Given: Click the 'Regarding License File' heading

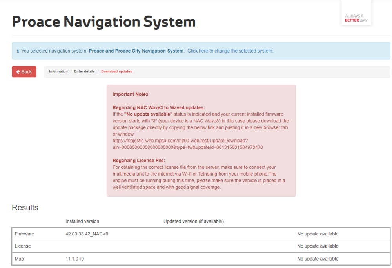Looking at the screenshot, I should pos(139,161).
